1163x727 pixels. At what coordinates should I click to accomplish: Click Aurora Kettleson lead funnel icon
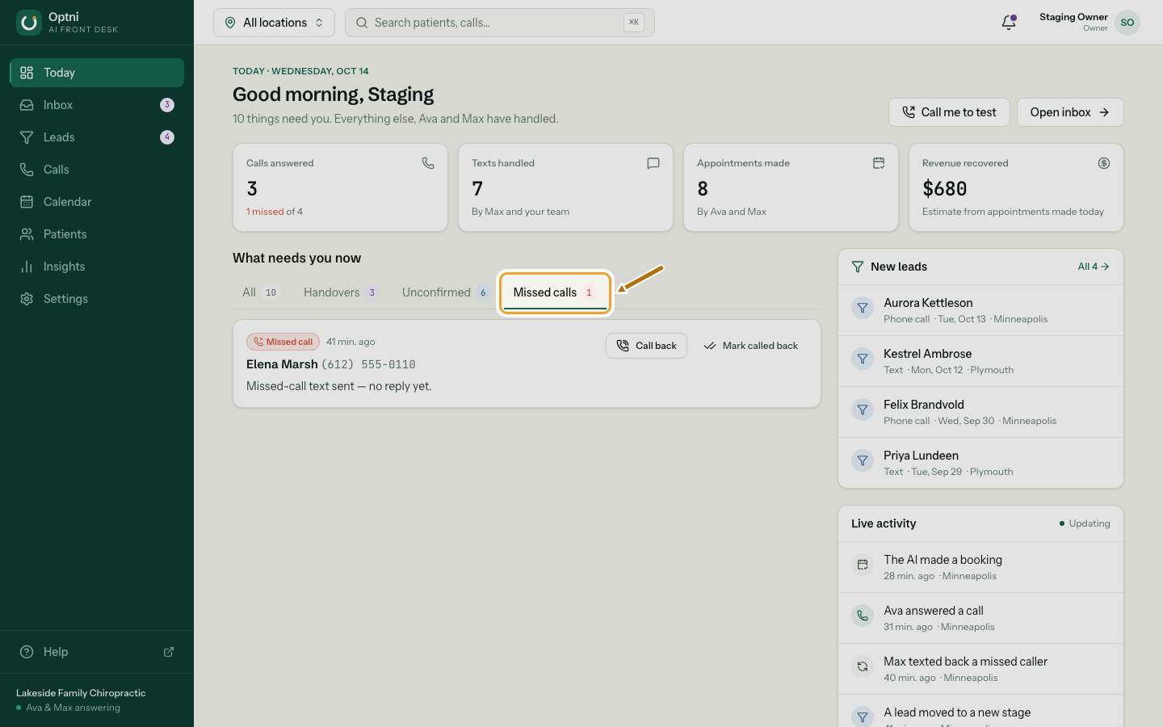[863, 308]
